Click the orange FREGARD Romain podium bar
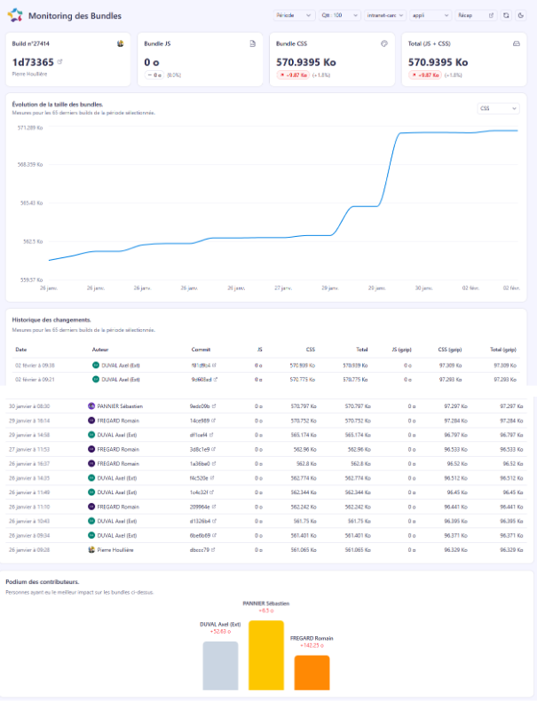This screenshot has height=701, width=537. point(312,673)
